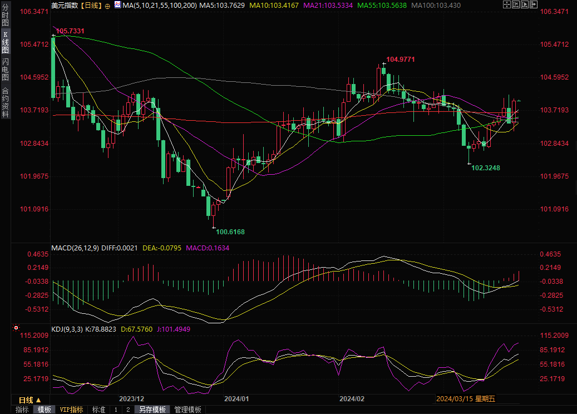Select the VIP指标 tab

click(x=72, y=410)
